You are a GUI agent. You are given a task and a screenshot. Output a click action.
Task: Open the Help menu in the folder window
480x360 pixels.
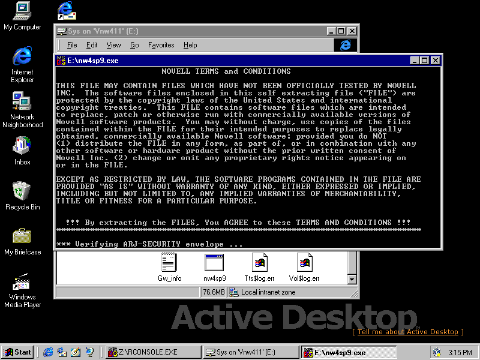(x=190, y=45)
